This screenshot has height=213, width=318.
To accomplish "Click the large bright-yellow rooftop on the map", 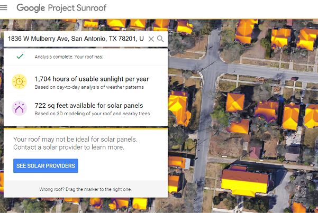I will point(244,182).
